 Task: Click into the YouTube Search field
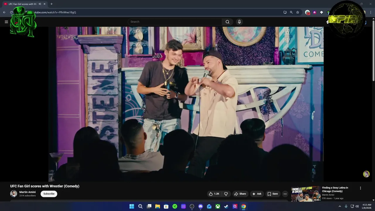tap(175, 22)
